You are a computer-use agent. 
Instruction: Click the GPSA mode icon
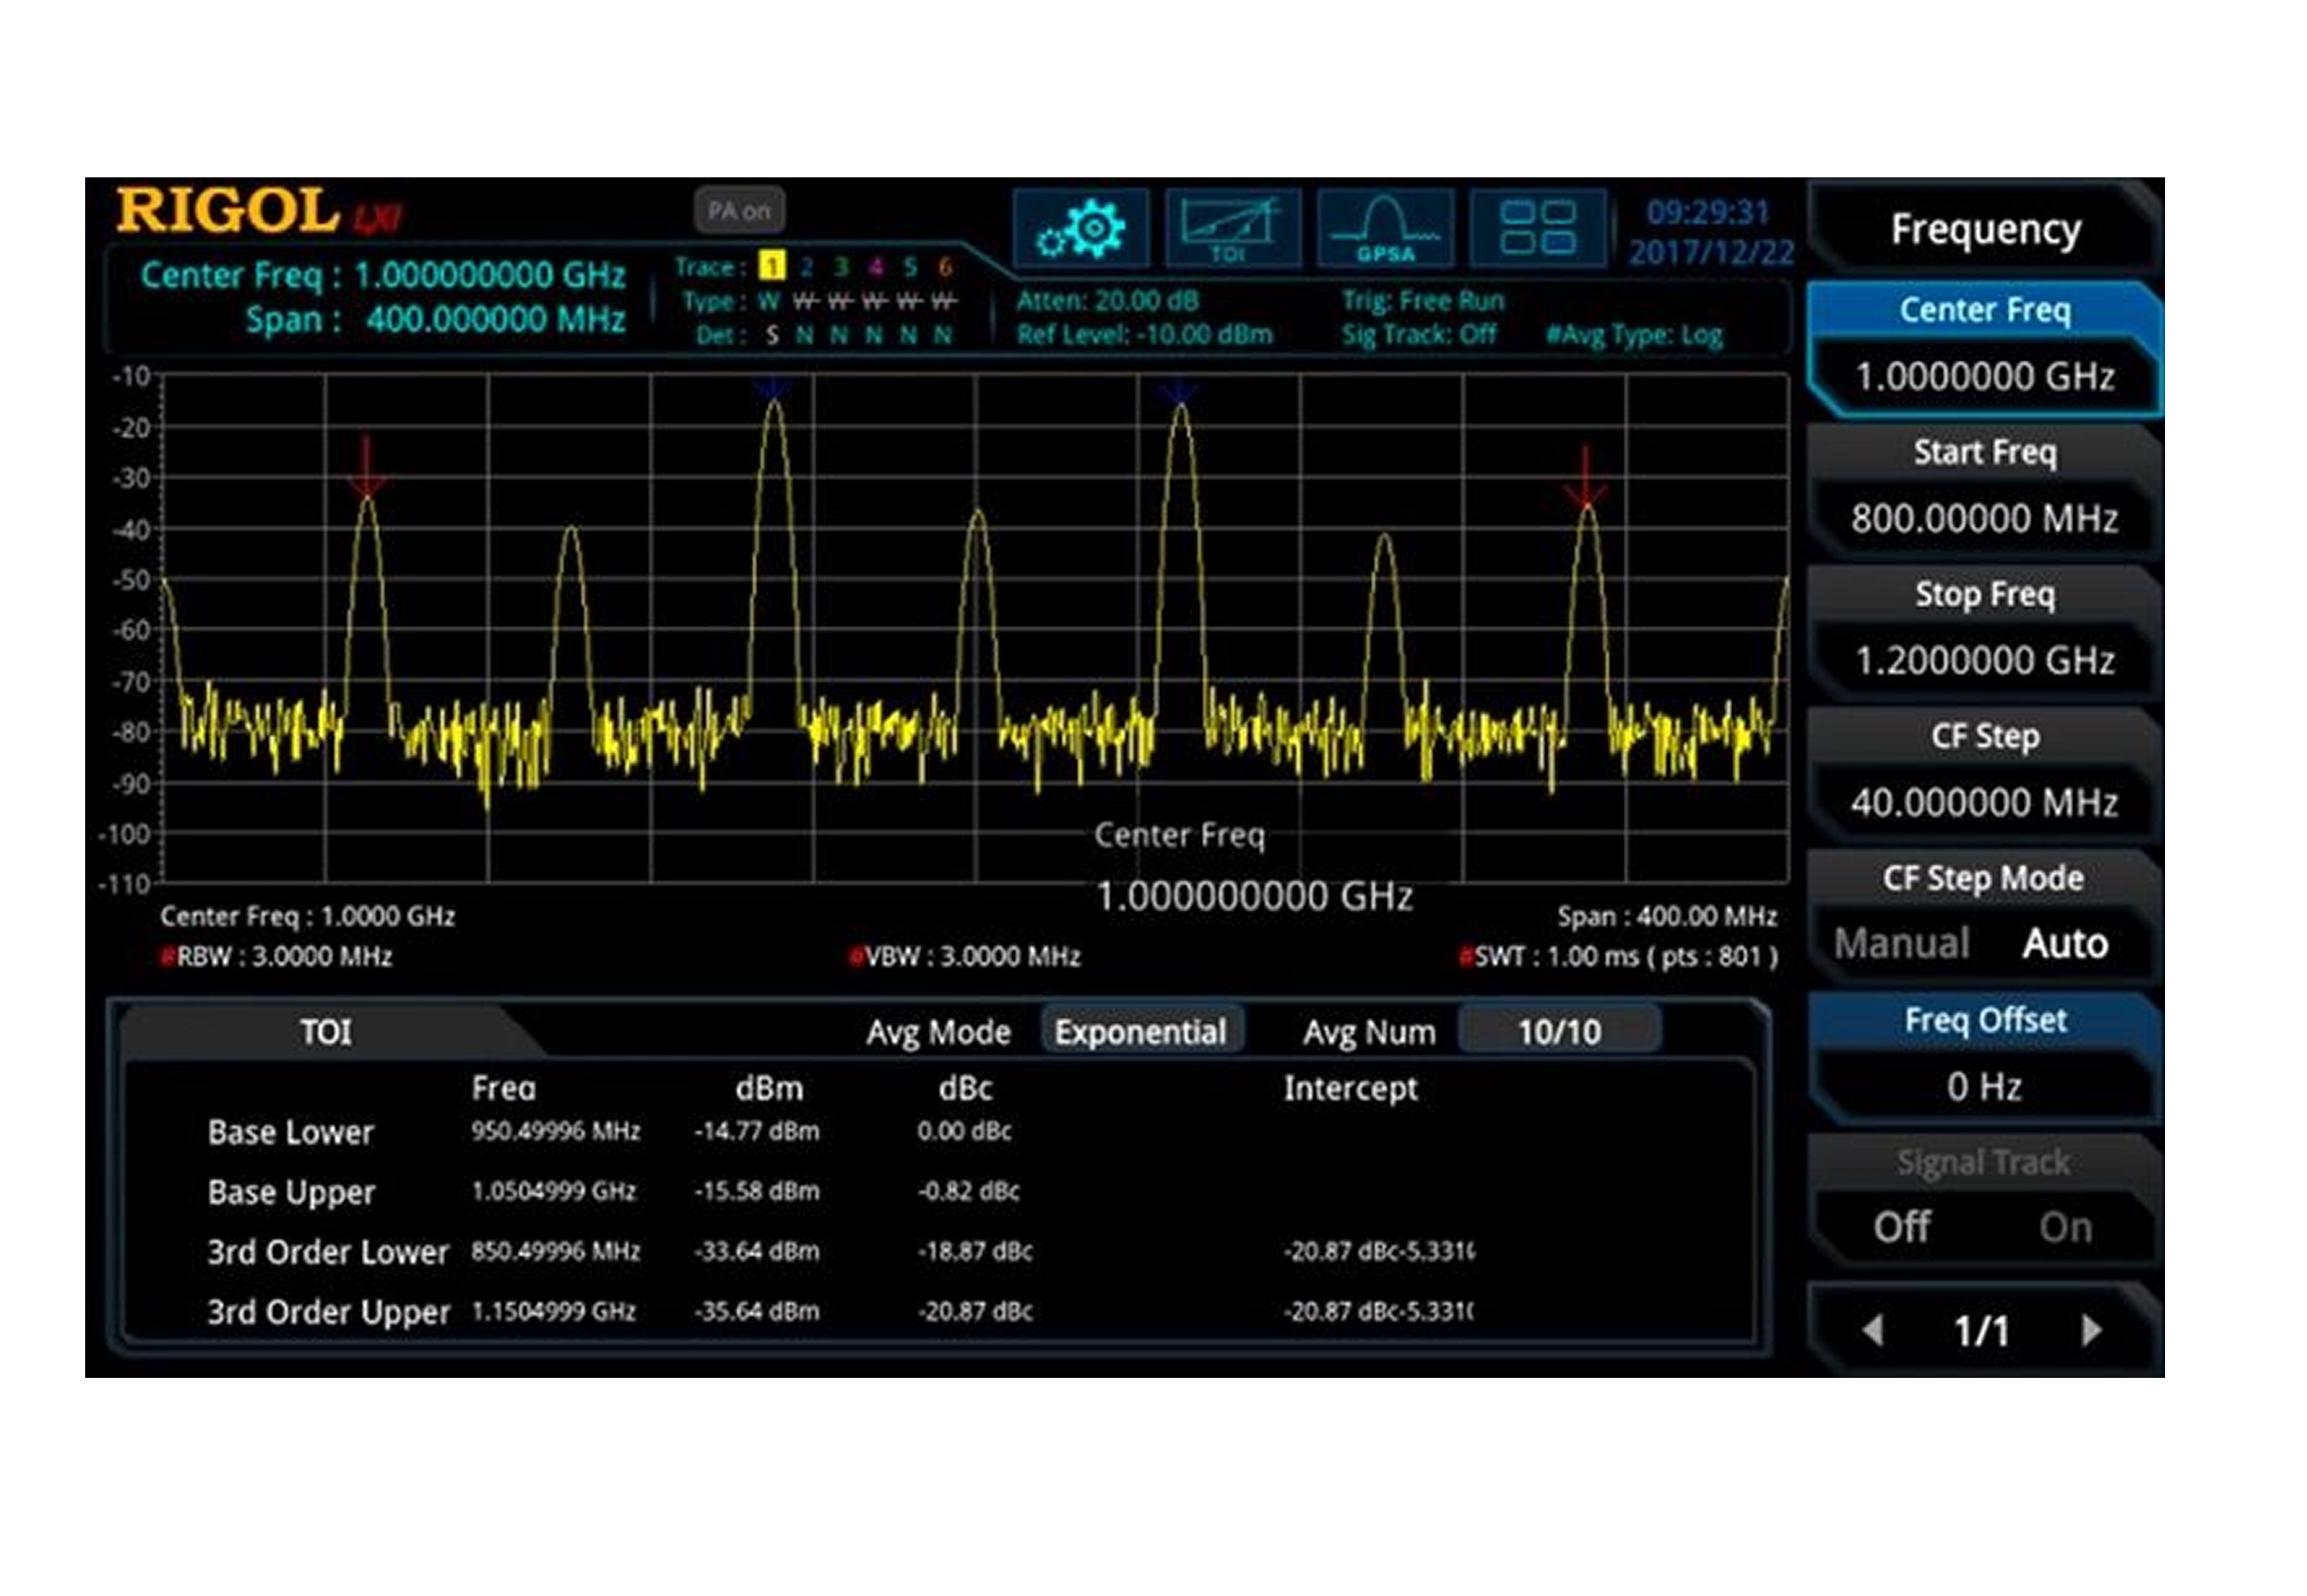1384,230
